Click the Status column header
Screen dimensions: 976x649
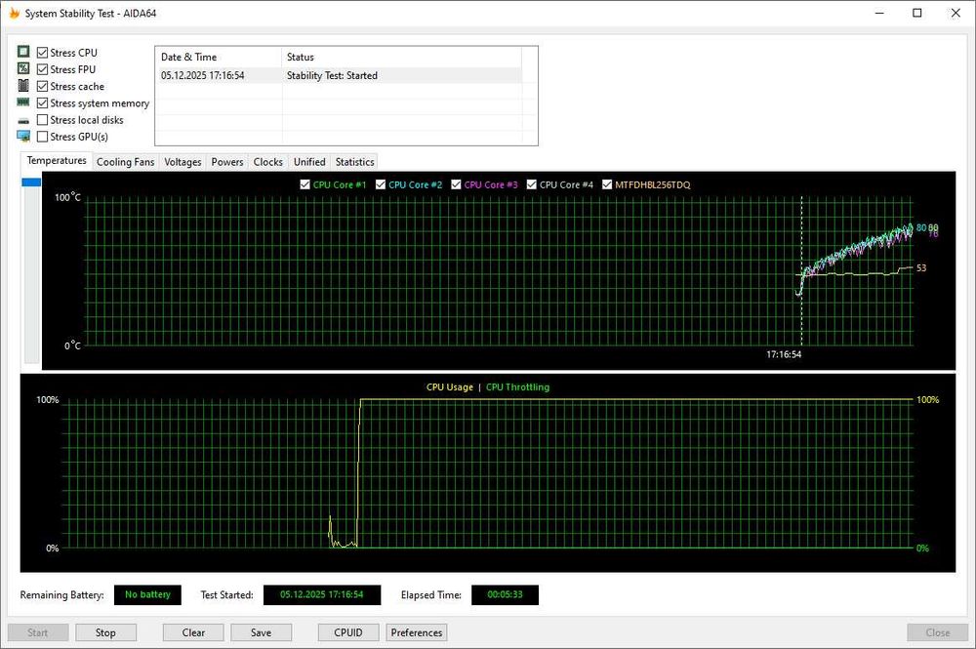(401, 57)
